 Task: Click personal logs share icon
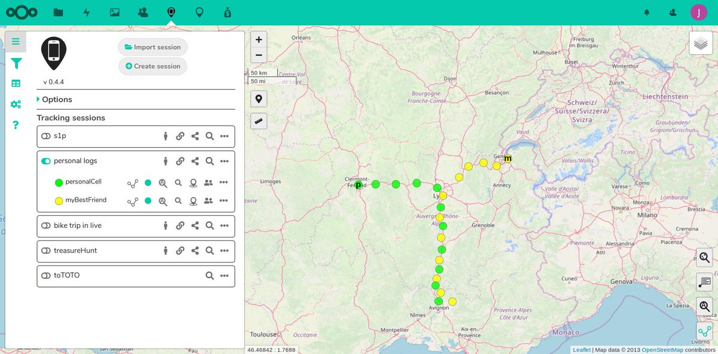tap(195, 161)
